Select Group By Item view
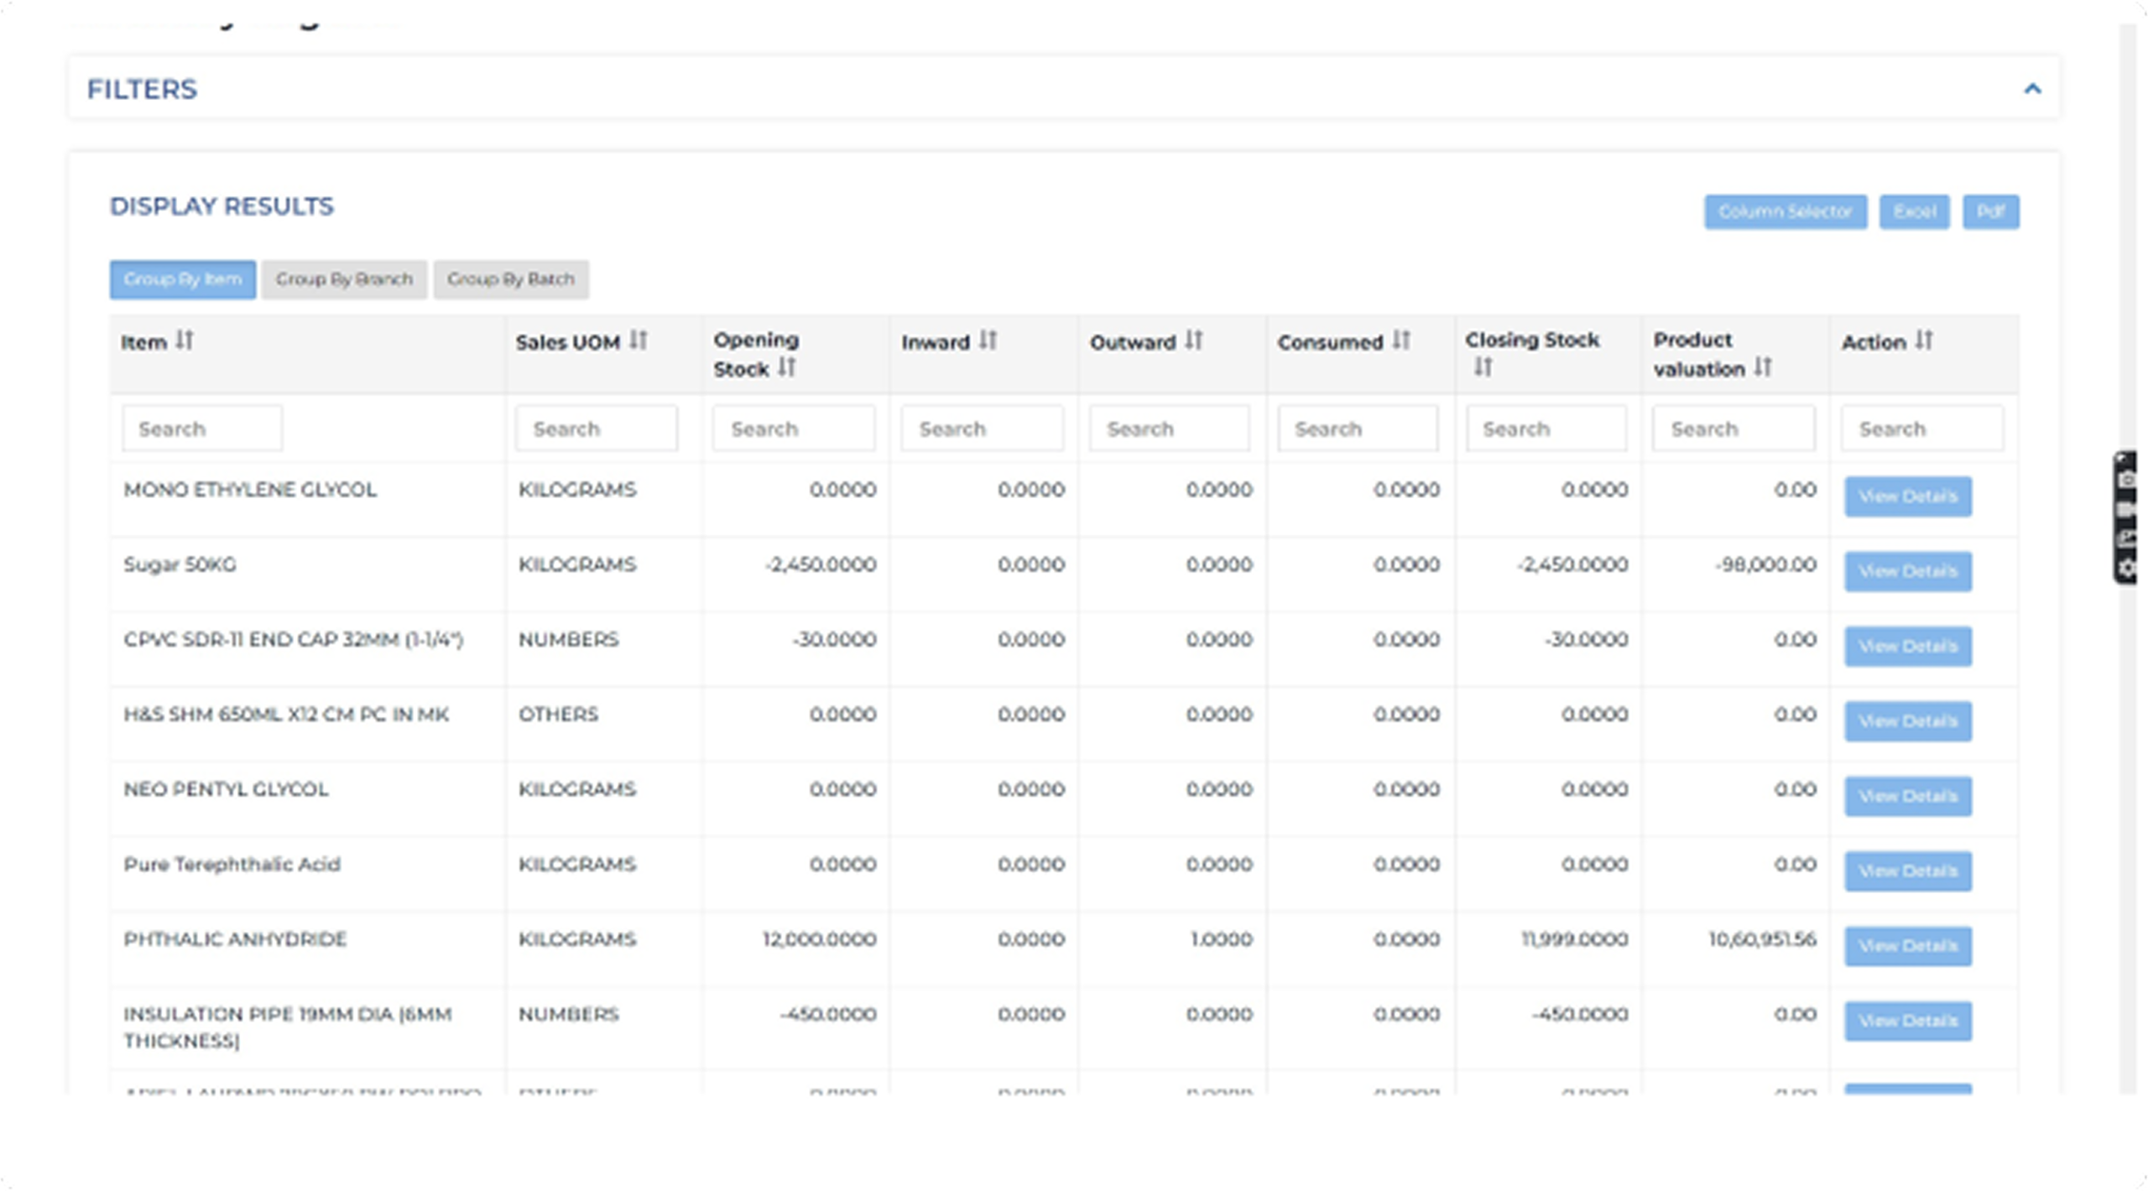The height and width of the screenshot is (1191, 2148). pos(182,279)
